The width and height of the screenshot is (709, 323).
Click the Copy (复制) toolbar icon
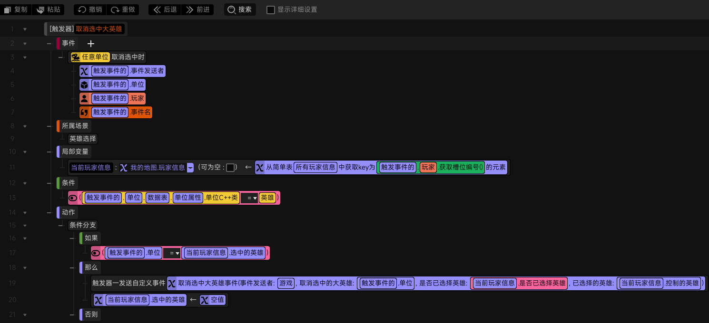point(7,9)
